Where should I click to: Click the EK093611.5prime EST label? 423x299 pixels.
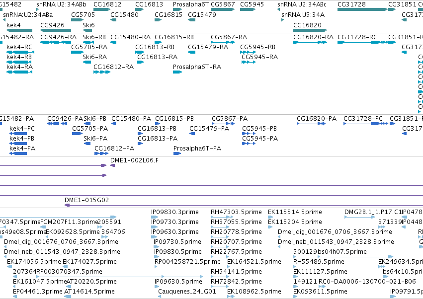coord(320,292)
